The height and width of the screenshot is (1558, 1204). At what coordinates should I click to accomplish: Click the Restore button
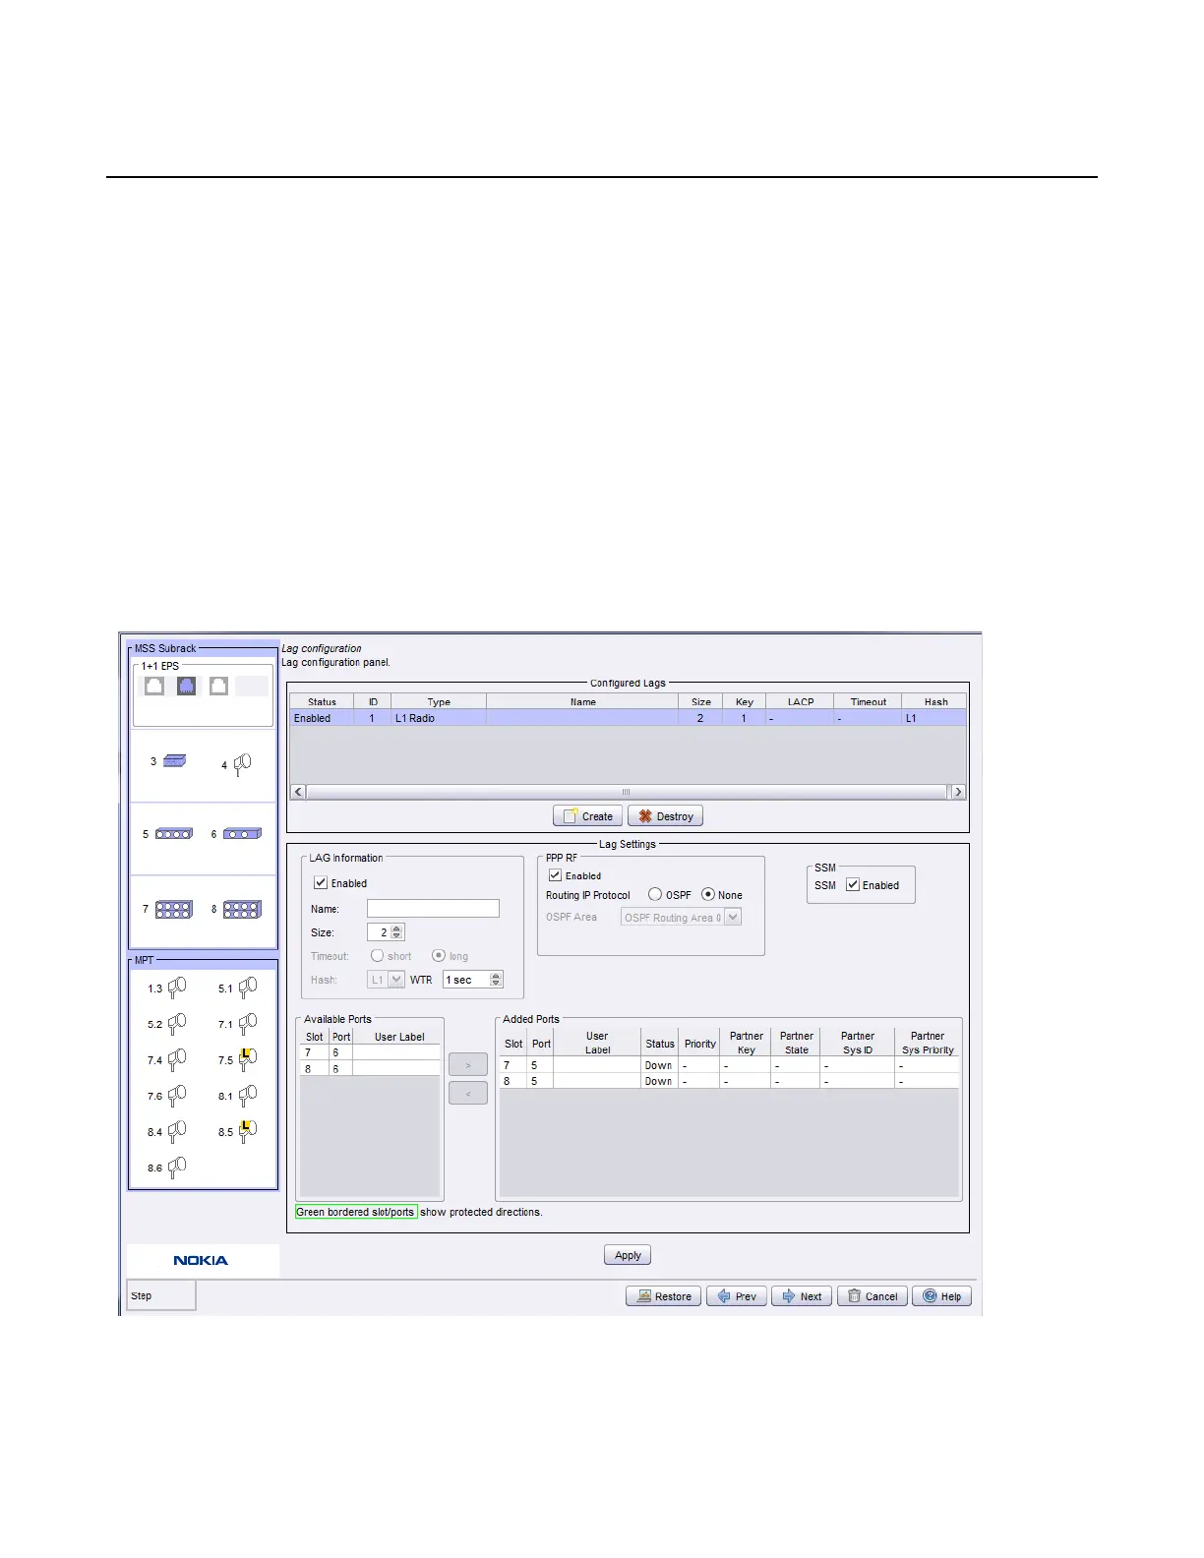coord(664,1296)
